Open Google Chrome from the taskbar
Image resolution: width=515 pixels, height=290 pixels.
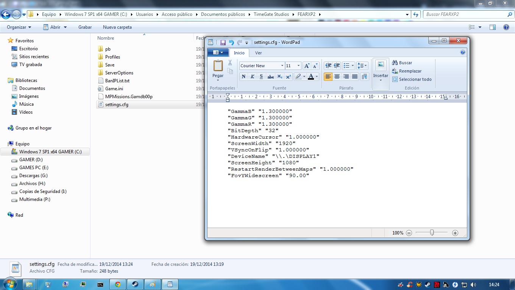[118, 284]
